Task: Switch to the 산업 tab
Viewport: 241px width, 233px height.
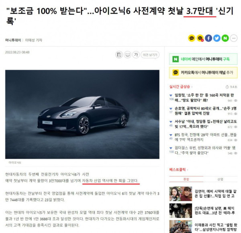Action: coord(220,179)
